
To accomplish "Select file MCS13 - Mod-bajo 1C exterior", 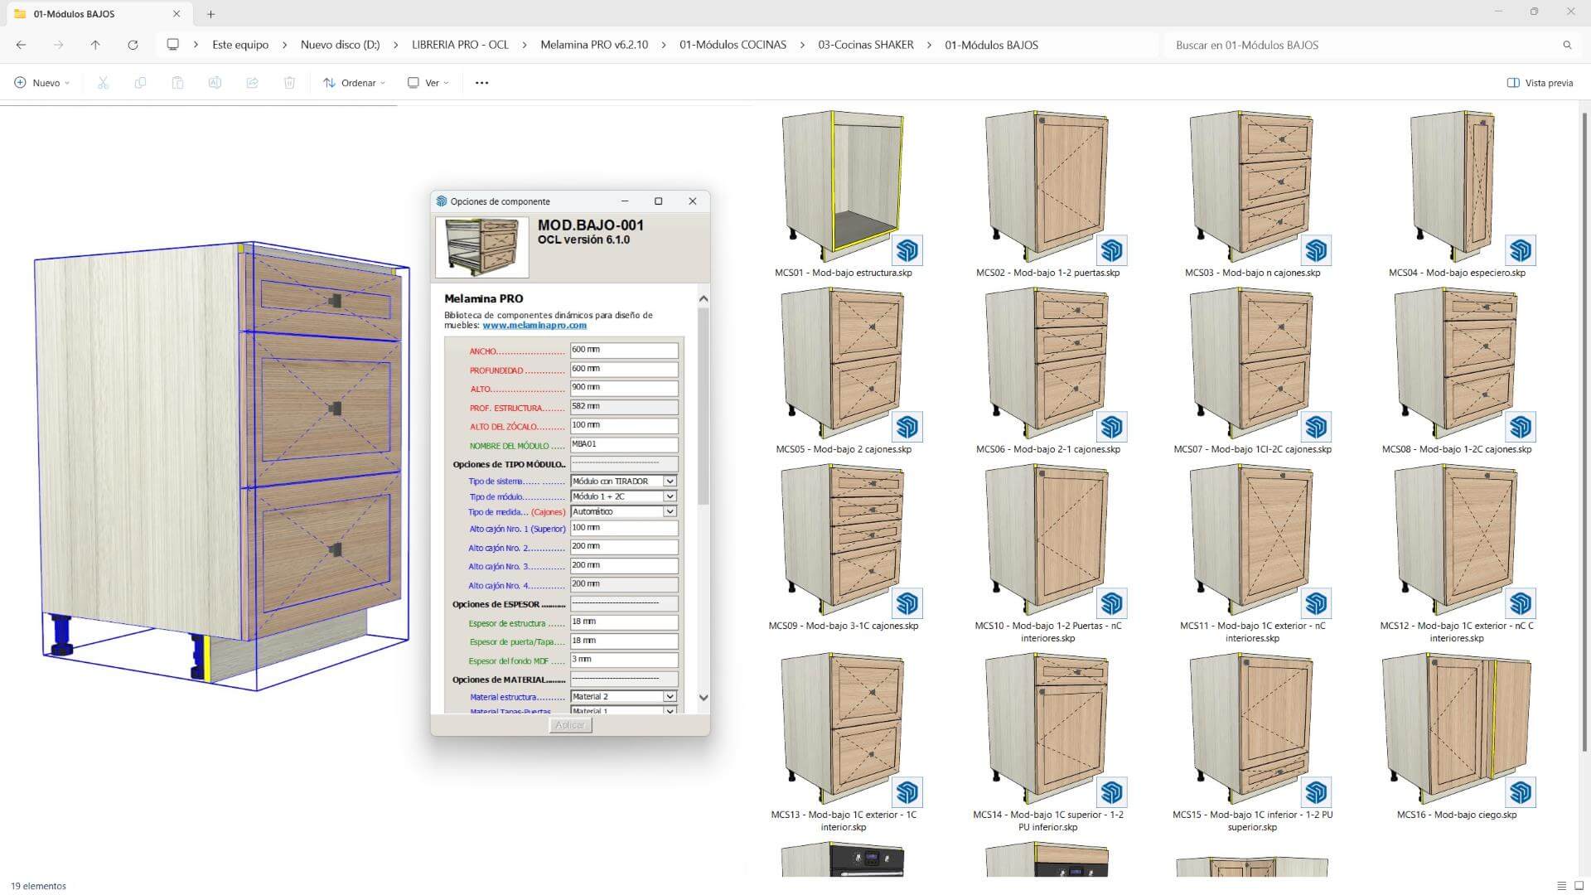I will (843, 742).
